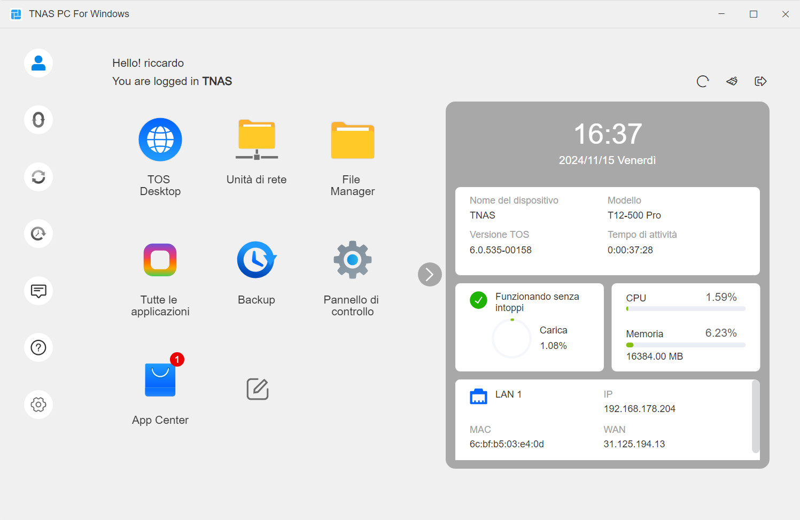Click the edit shortcuts pencil icon
Image resolution: width=800 pixels, height=520 pixels.
coord(258,389)
